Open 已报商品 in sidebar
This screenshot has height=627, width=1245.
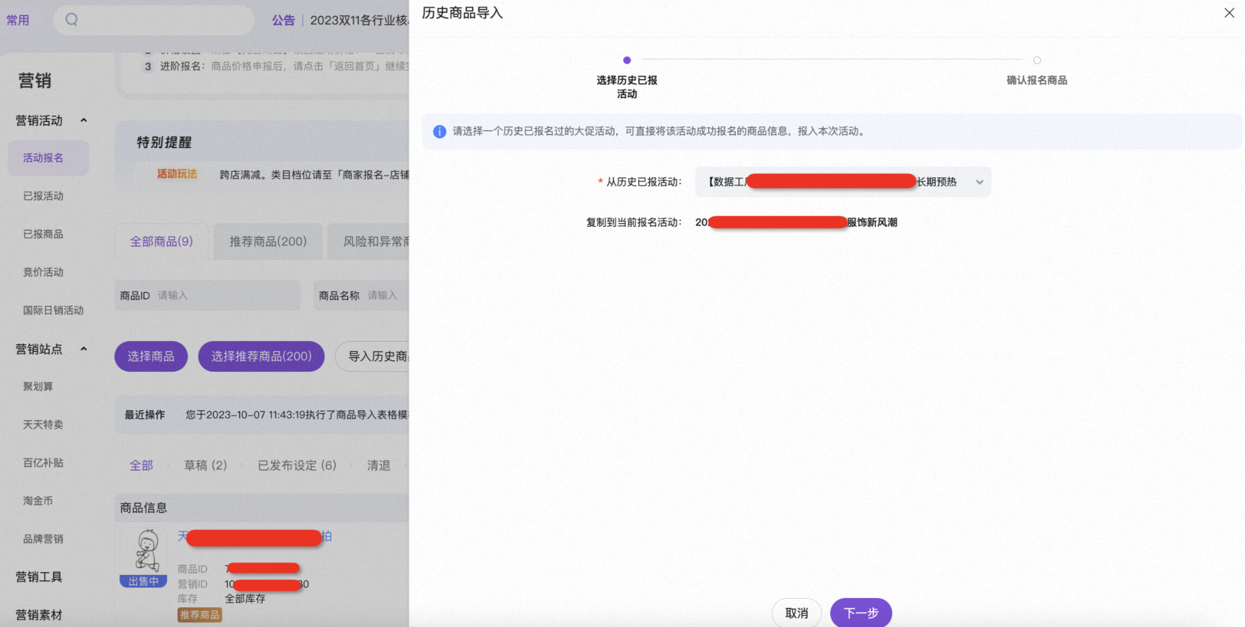point(43,234)
